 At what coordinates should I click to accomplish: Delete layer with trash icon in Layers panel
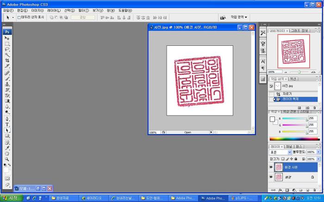click(x=314, y=190)
